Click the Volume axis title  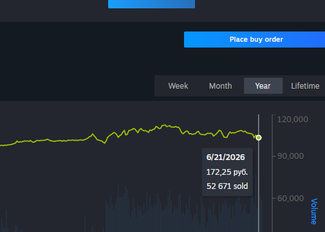[314, 211]
